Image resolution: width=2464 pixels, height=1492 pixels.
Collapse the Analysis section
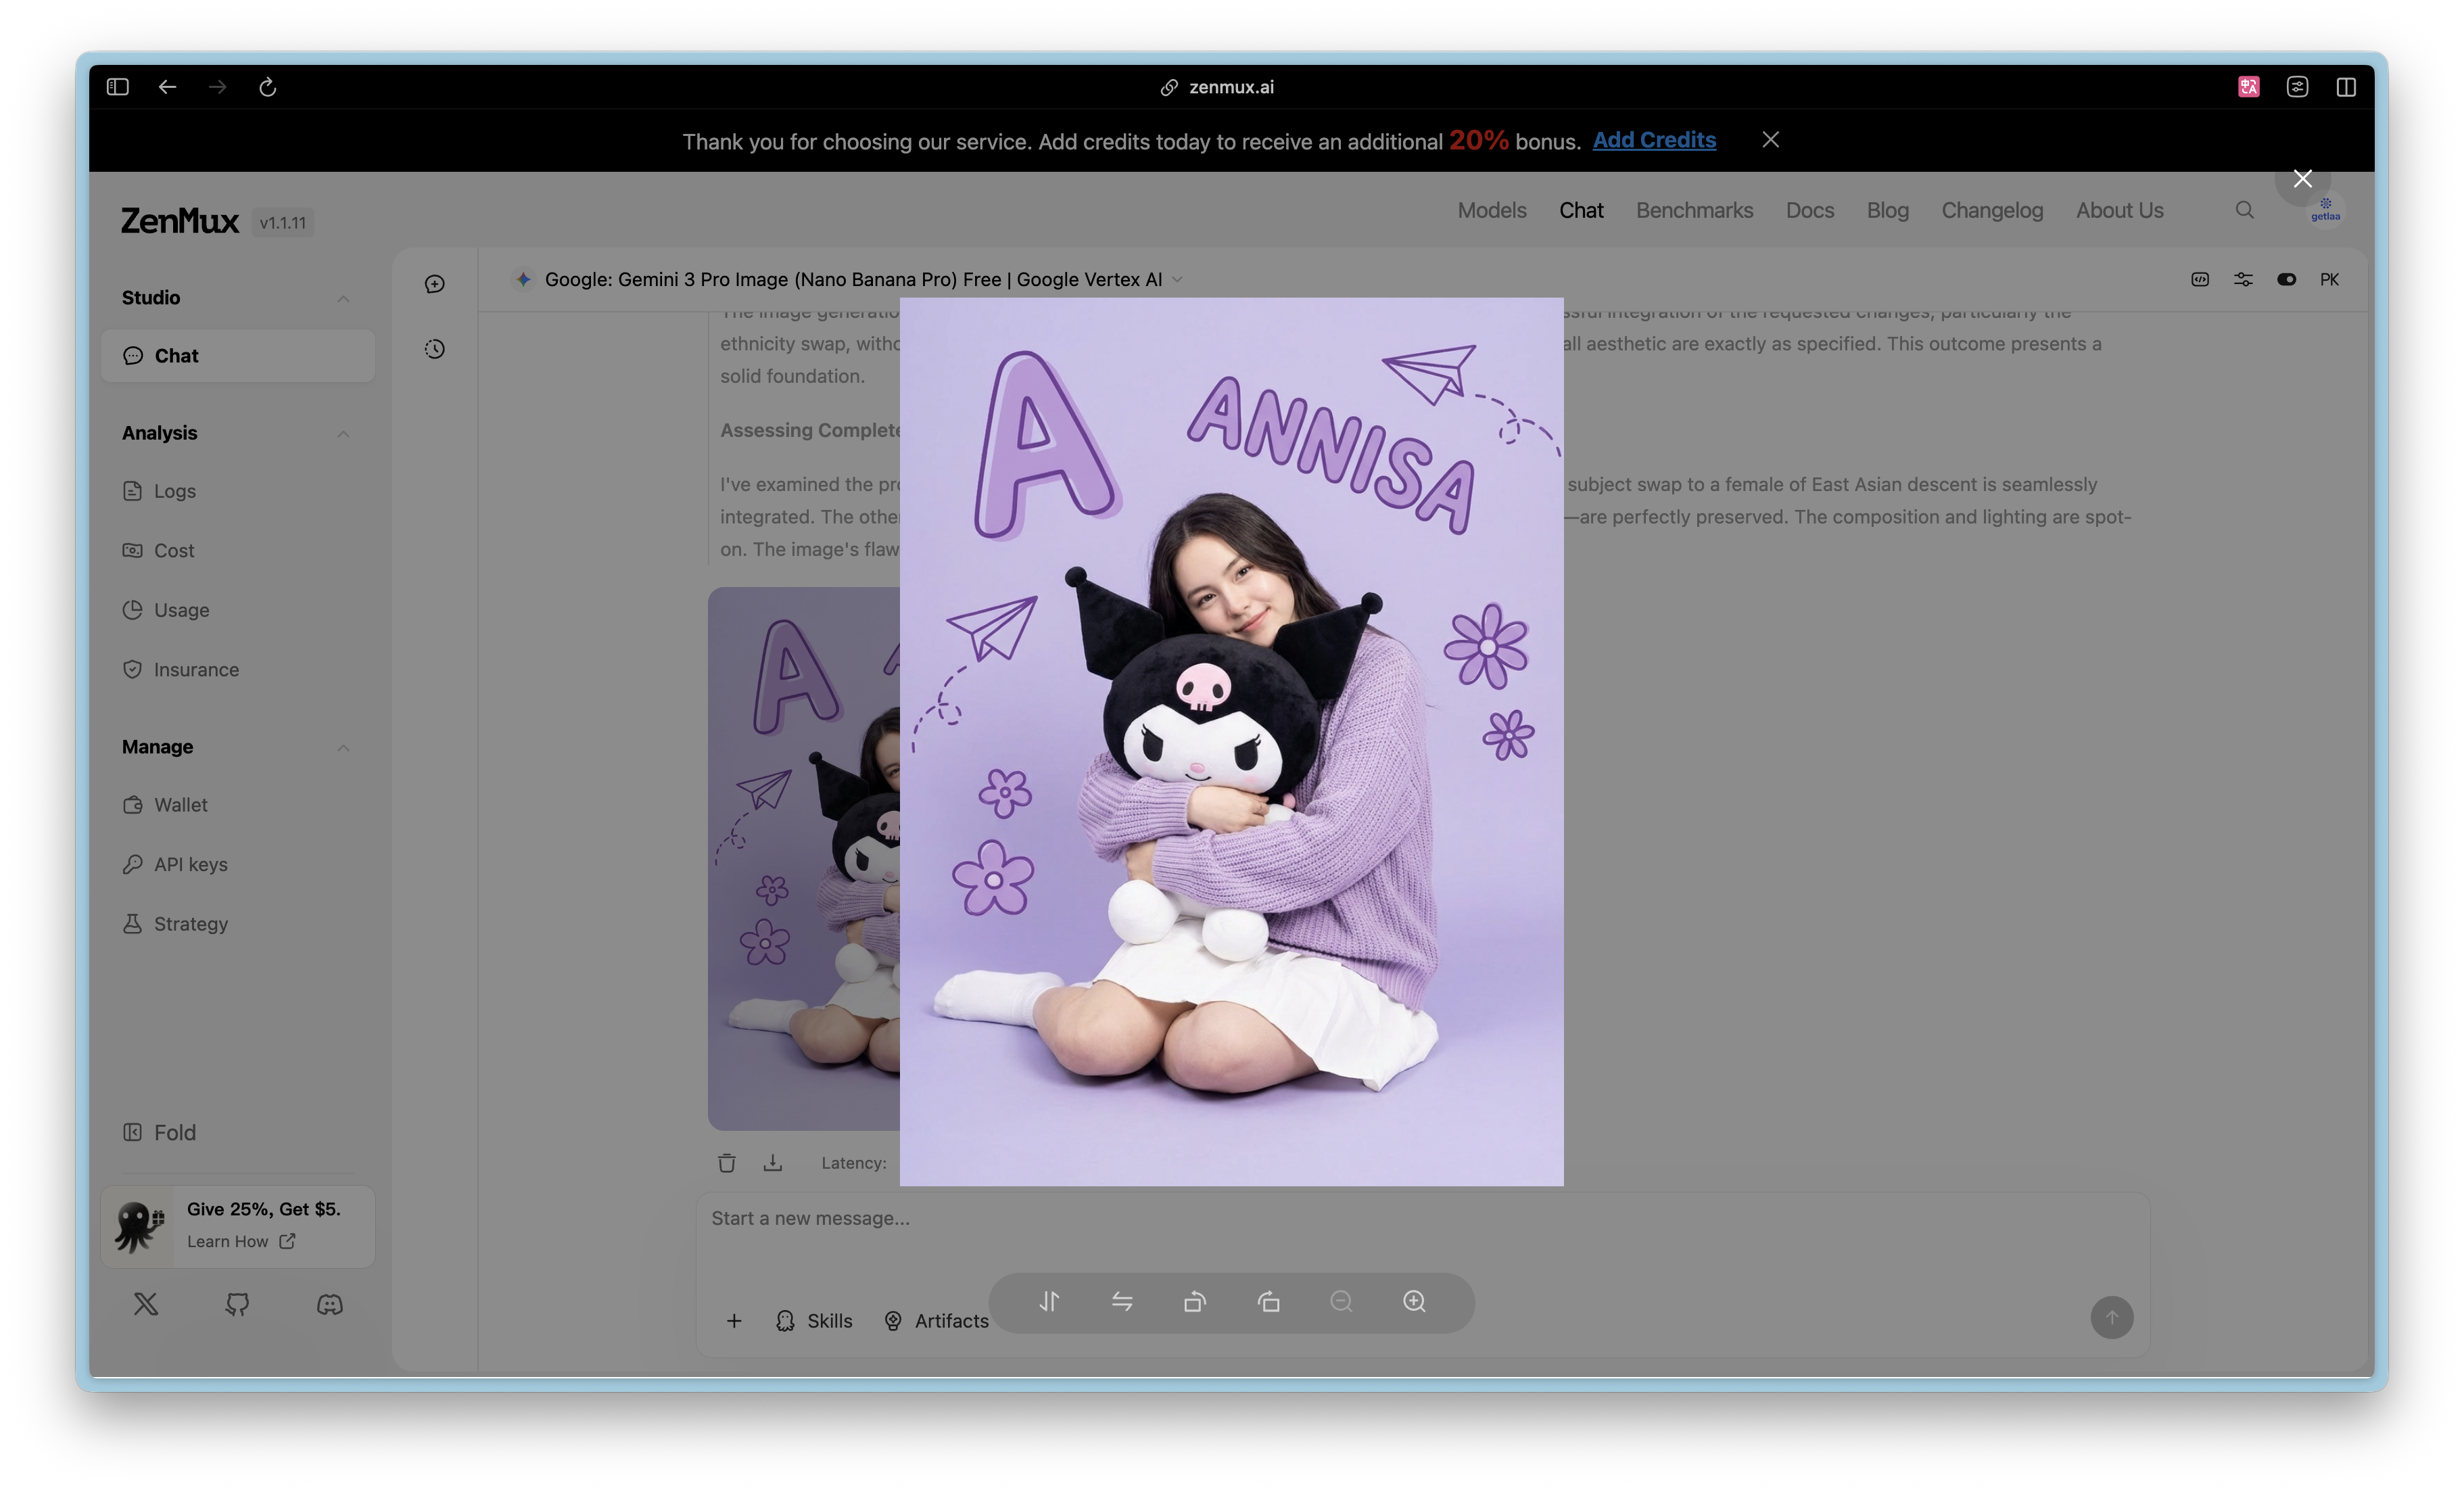coord(343,433)
